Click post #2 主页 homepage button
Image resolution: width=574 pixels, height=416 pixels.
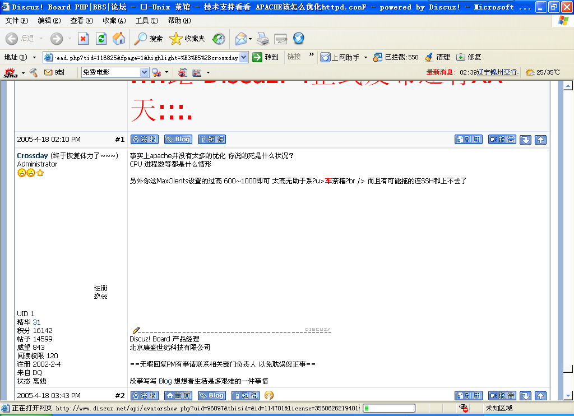(178, 395)
